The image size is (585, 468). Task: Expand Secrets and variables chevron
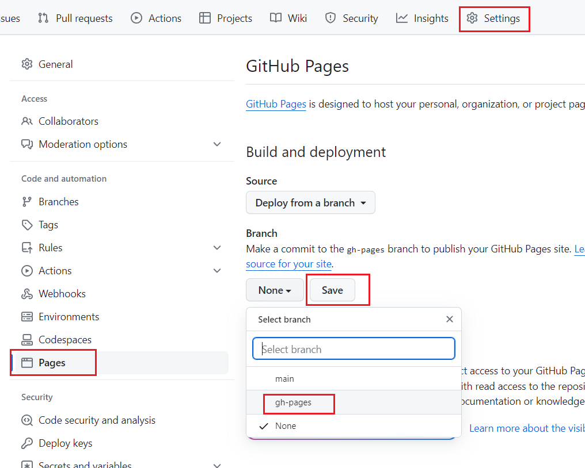coord(217,465)
